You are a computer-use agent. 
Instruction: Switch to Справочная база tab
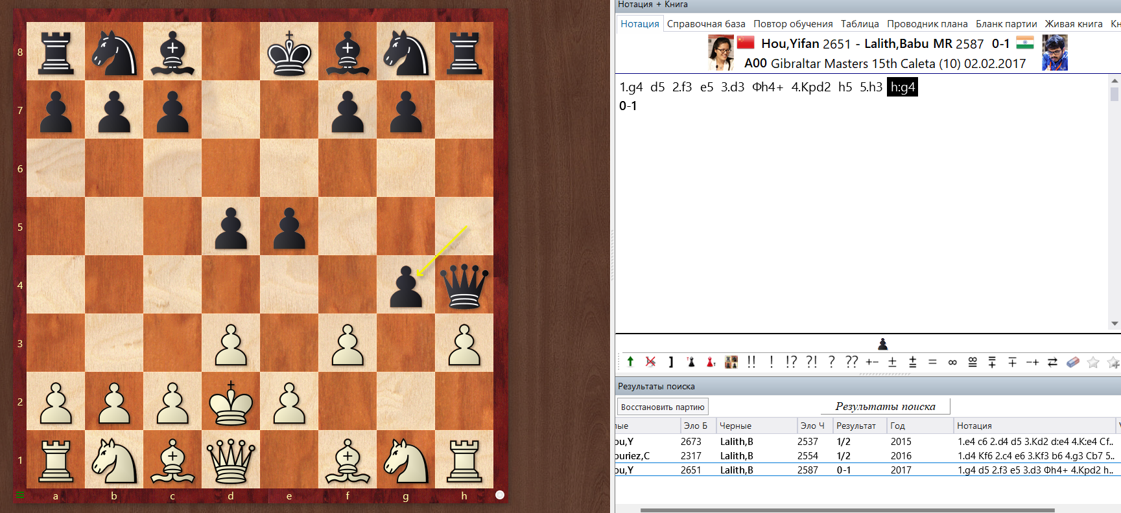(x=706, y=24)
